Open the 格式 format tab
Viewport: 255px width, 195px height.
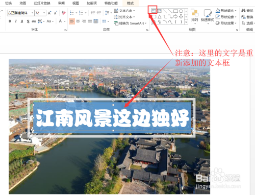coord(131,3)
